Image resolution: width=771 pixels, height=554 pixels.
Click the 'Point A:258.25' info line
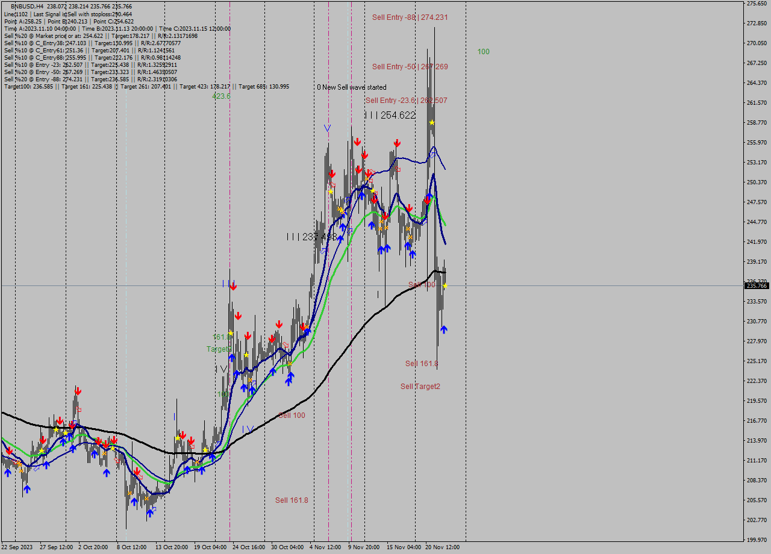[69, 21]
